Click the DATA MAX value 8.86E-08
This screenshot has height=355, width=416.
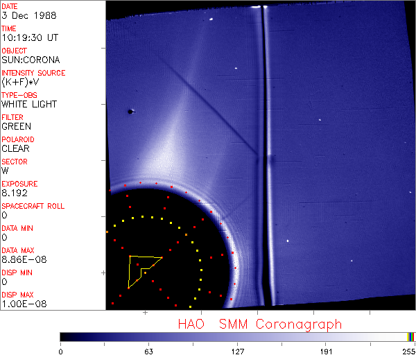[x=24, y=259]
